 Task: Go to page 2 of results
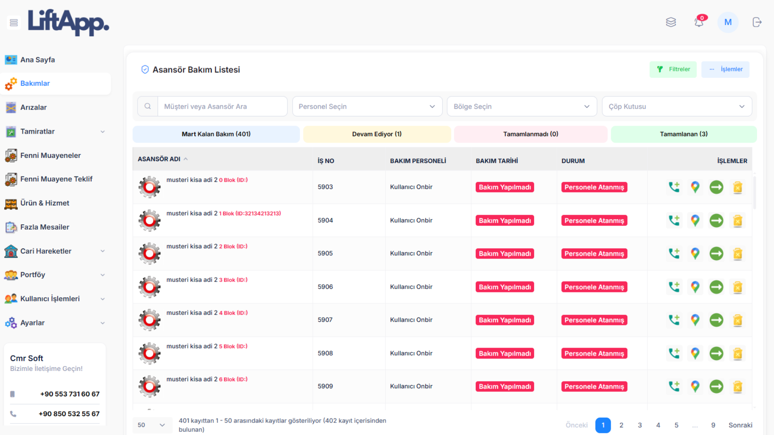point(621,425)
